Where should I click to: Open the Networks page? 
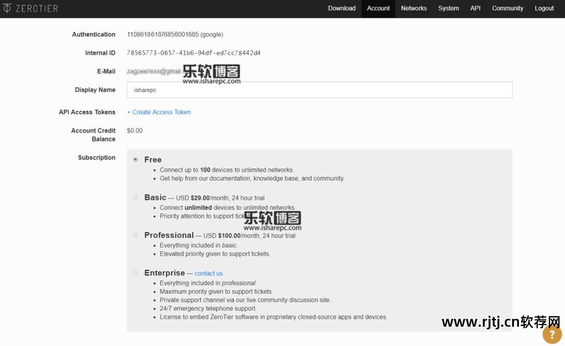tap(414, 8)
